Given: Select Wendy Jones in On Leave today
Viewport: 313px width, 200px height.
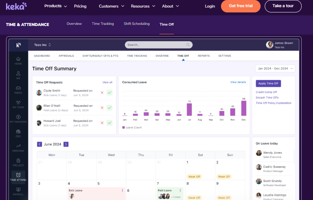Looking at the screenshot, I should (273, 154).
